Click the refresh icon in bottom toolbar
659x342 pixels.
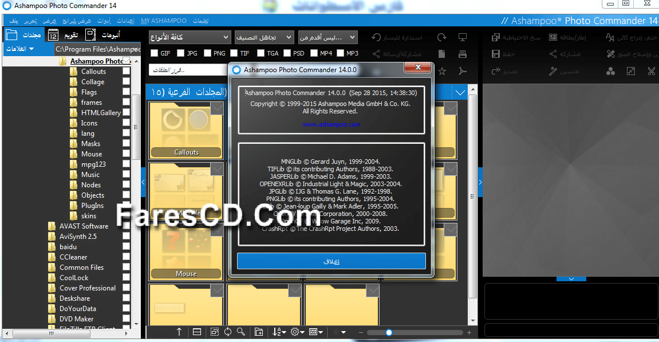(228, 332)
